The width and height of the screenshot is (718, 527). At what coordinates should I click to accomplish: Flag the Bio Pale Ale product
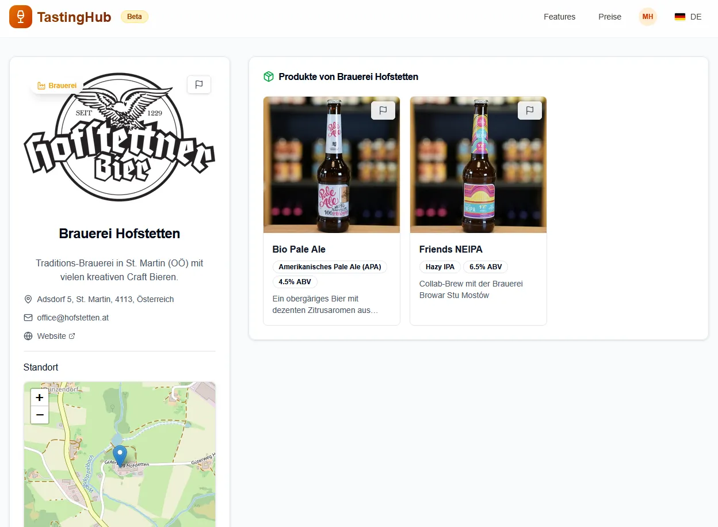point(383,110)
